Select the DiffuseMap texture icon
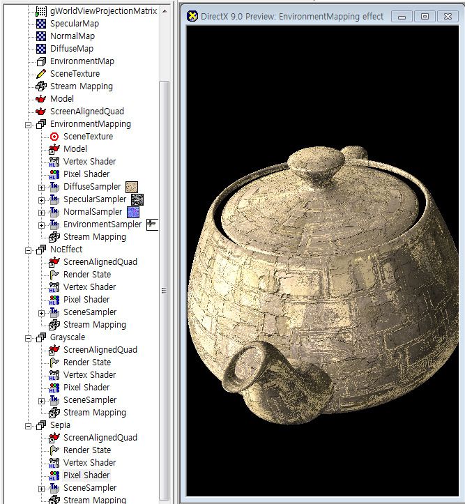465x504 pixels. click(x=41, y=49)
